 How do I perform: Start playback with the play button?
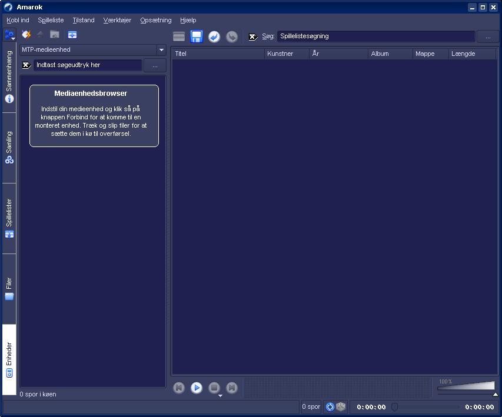click(x=197, y=388)
